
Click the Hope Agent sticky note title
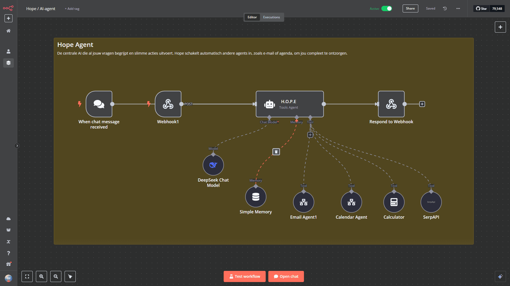coord(75,45)
